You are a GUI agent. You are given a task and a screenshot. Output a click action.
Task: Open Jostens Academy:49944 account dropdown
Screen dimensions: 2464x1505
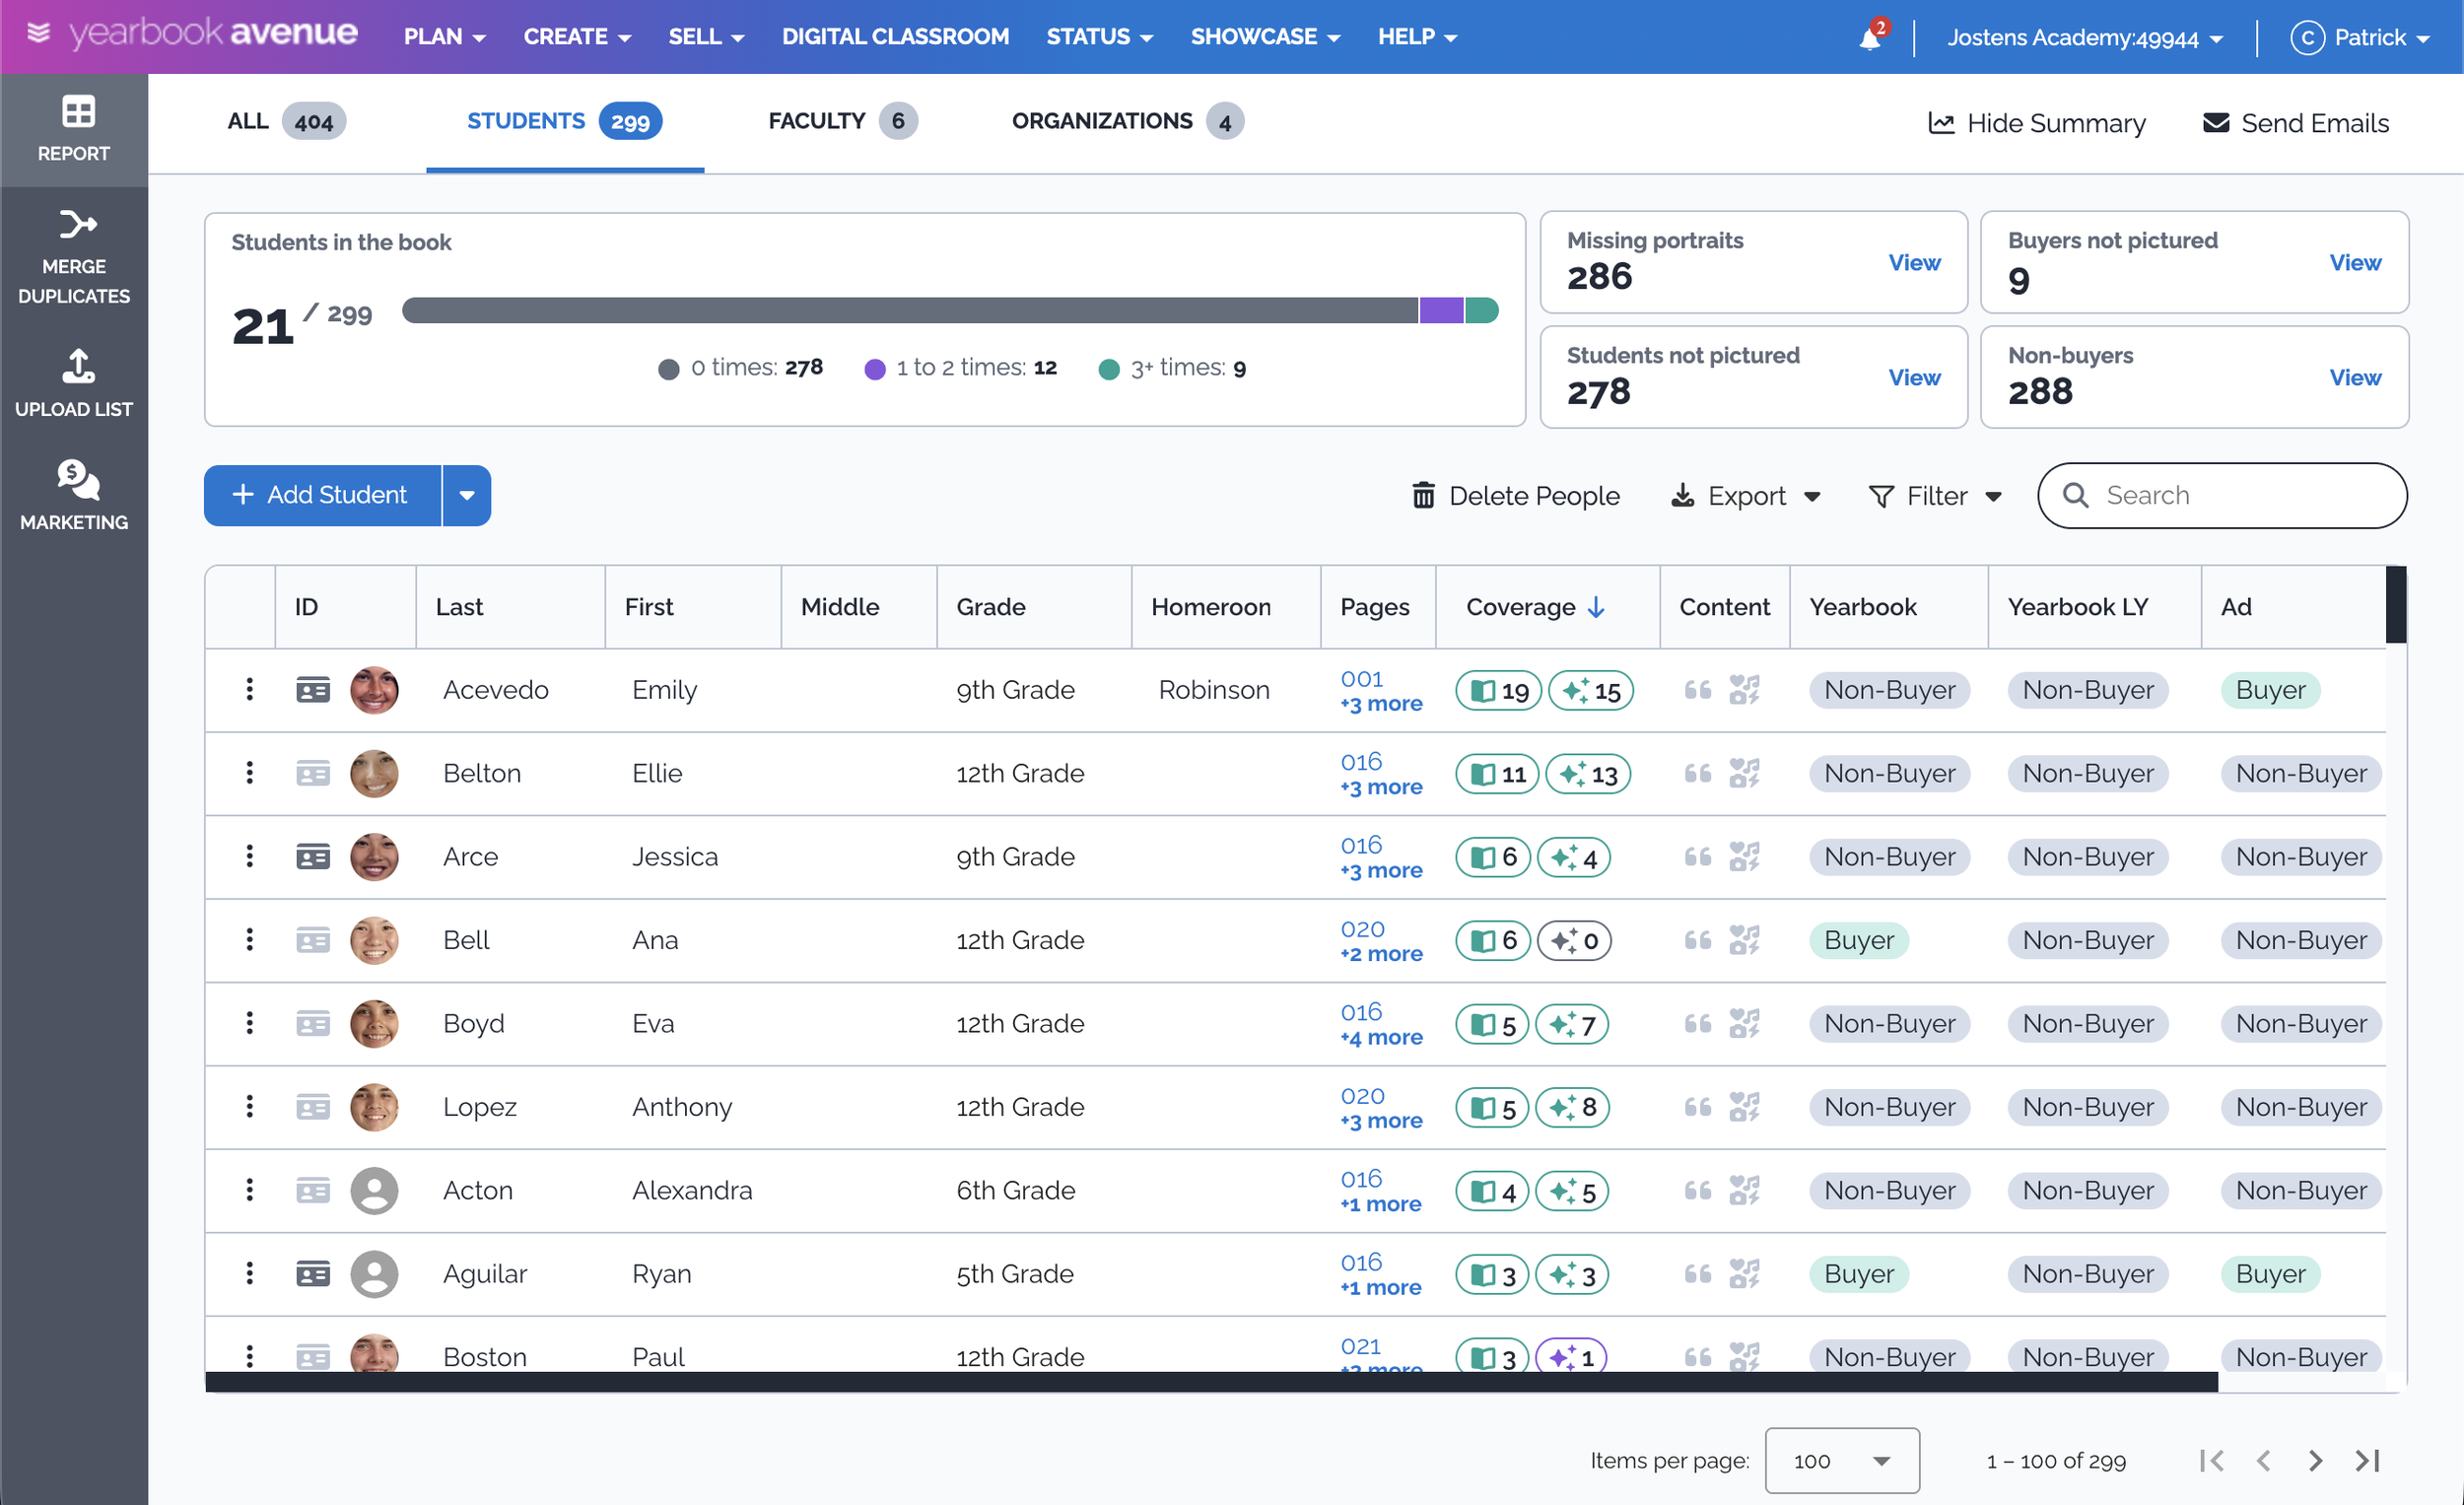[x=2085, y=38]
